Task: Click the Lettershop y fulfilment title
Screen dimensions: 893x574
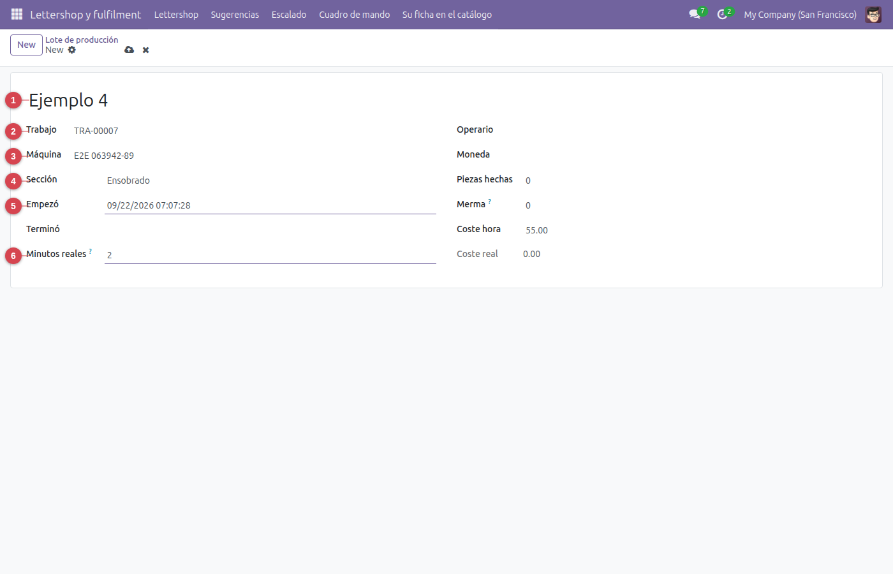Action: [x=85, y=14]
